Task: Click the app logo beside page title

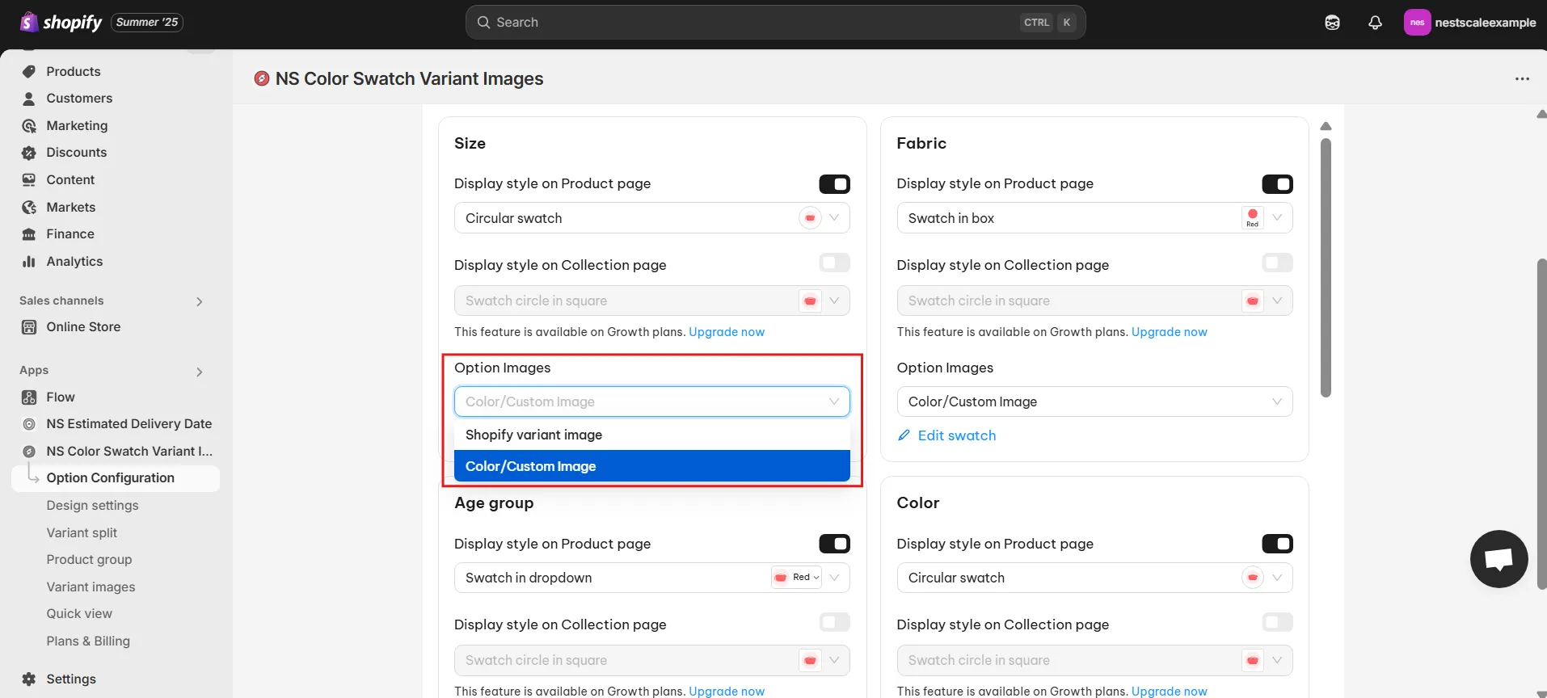Action: (x=261, y=78)
